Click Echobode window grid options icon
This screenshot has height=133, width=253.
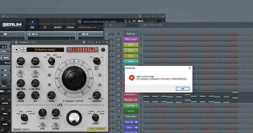click(84, 42)
